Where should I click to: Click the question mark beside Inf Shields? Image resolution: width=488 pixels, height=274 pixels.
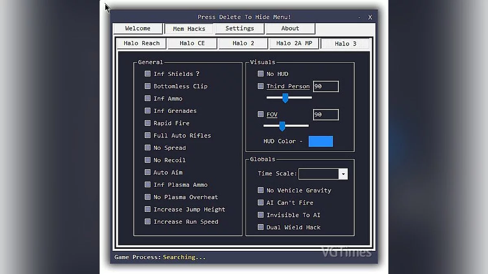(x=198, y=74)
